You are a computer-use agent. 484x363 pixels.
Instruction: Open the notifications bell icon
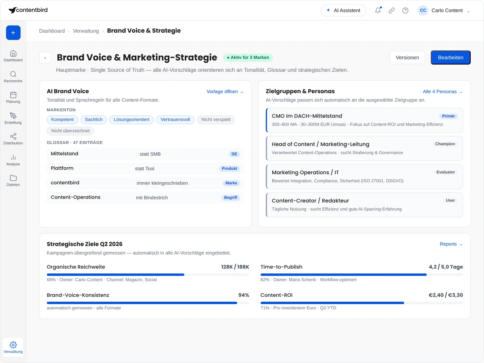(x=378, y=10)
